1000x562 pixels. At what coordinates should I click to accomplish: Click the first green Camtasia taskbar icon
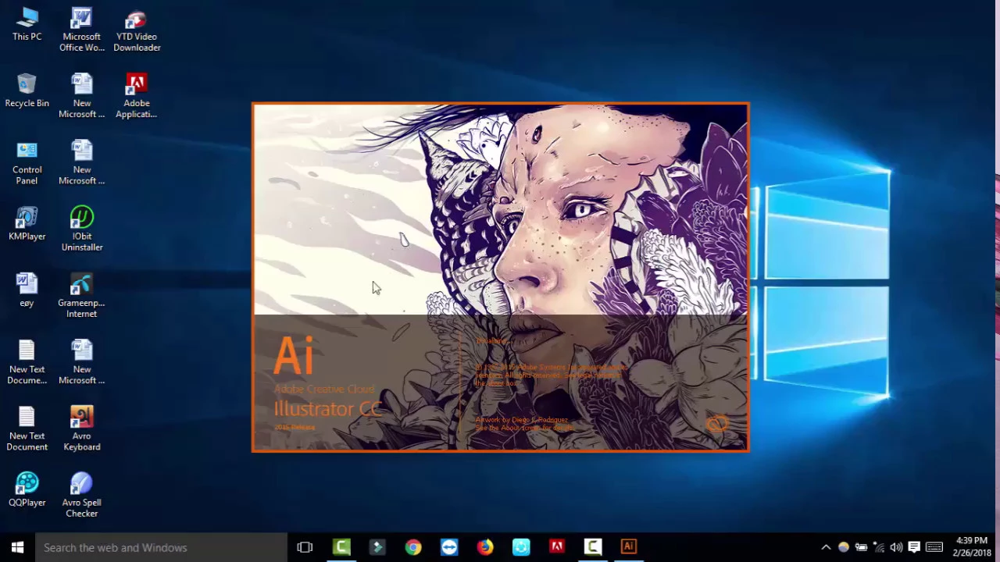click(x=341, y=547)
